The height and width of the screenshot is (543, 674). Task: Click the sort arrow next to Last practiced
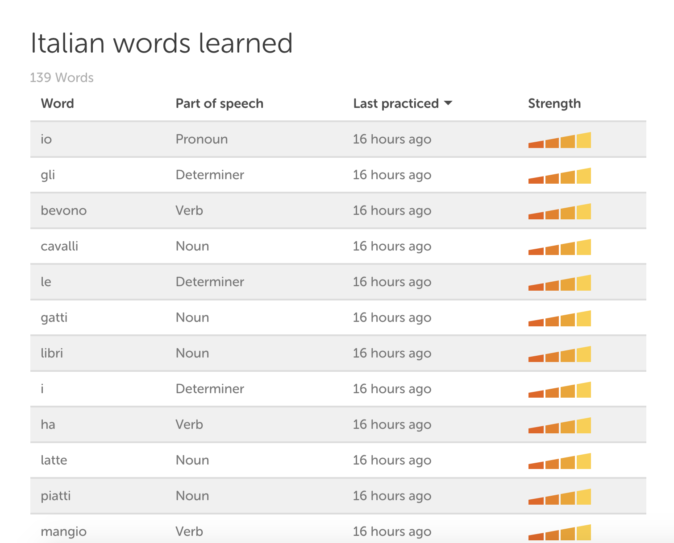pos(448,103)
